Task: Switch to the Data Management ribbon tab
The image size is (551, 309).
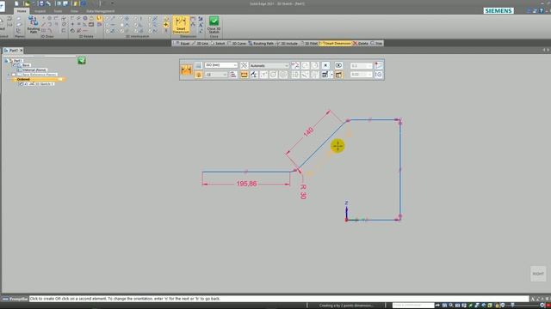Action: click(100, 11)
